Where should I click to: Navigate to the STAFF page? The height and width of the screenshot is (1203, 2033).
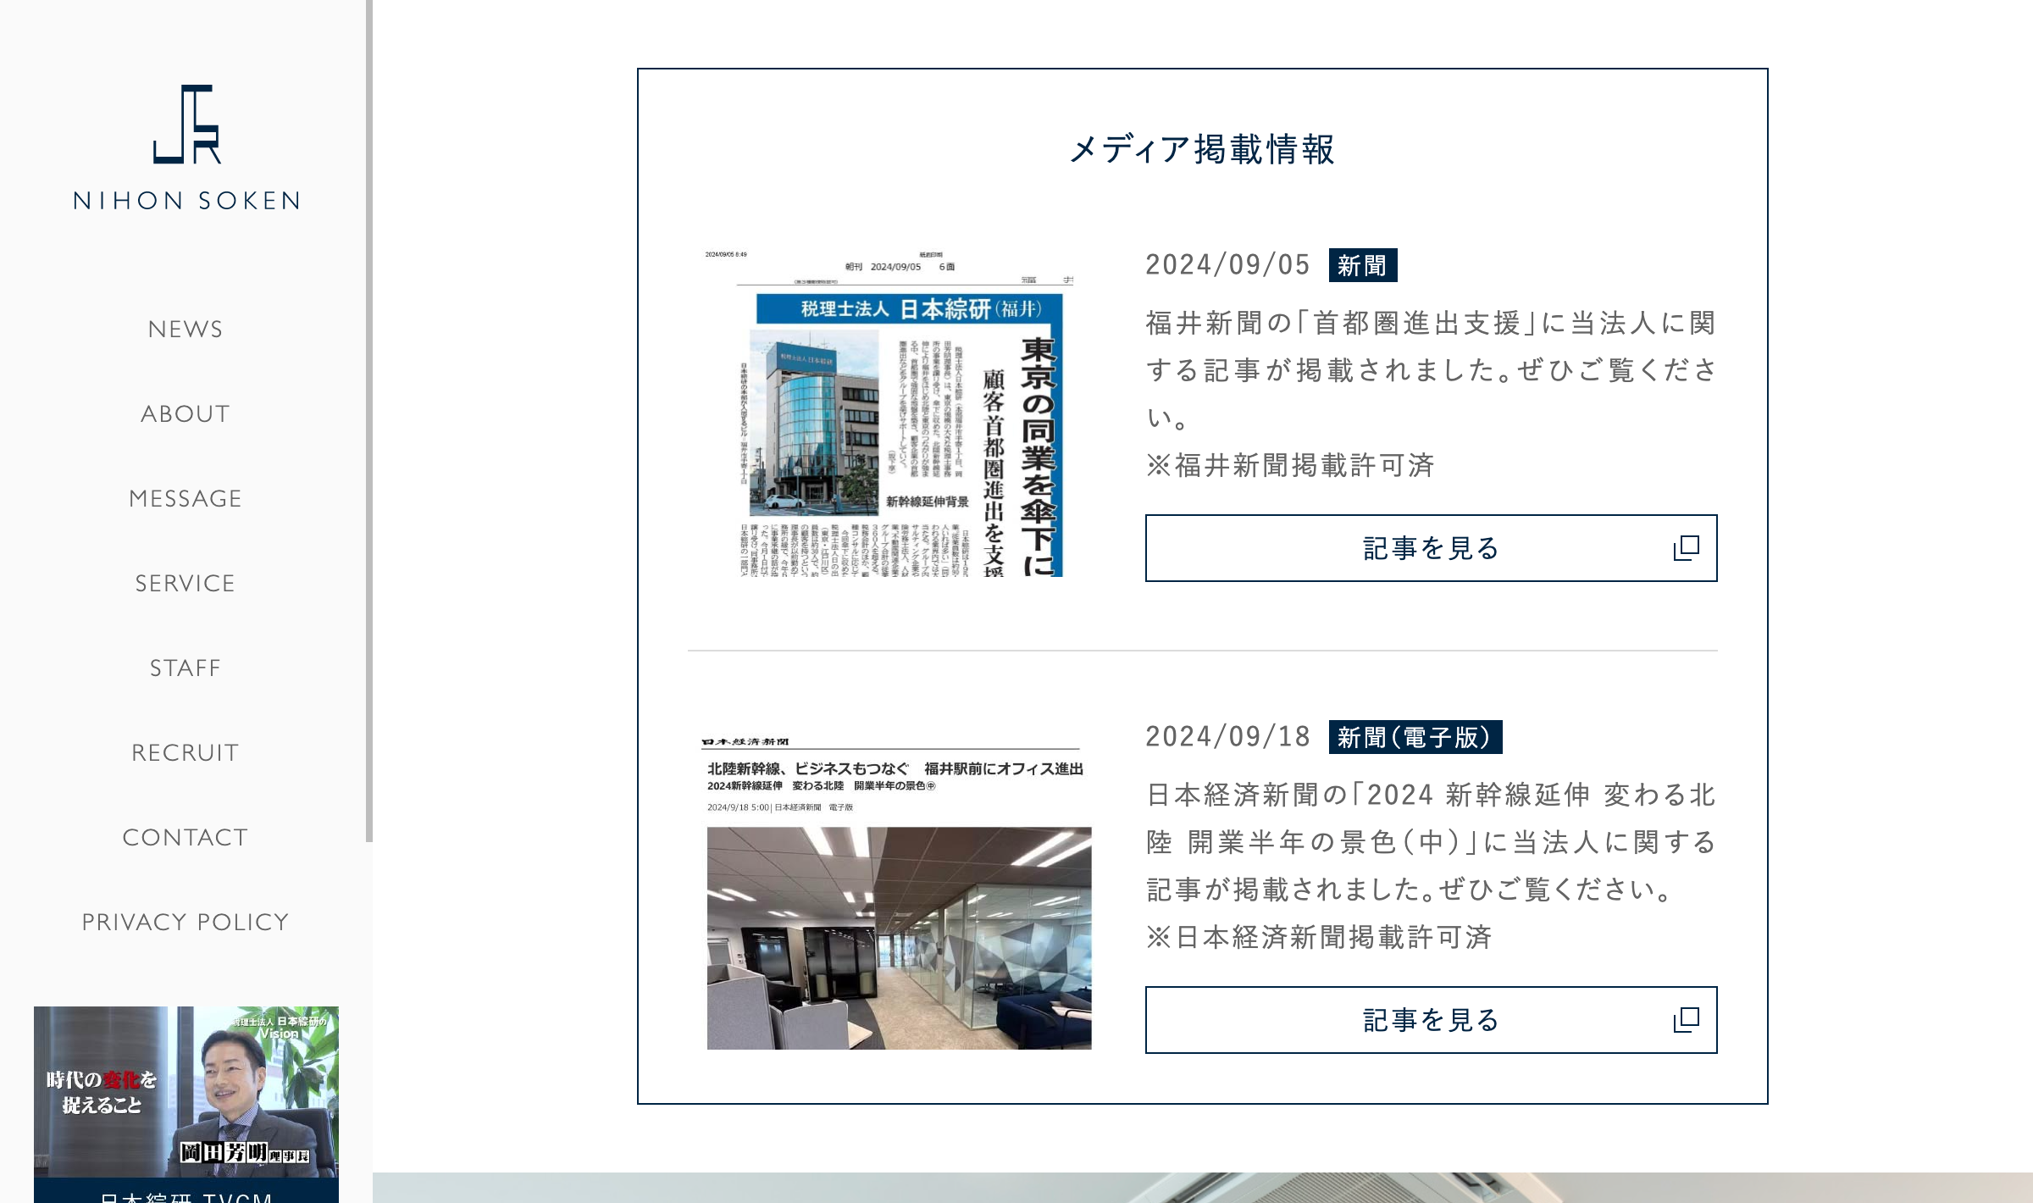[186, 668]
